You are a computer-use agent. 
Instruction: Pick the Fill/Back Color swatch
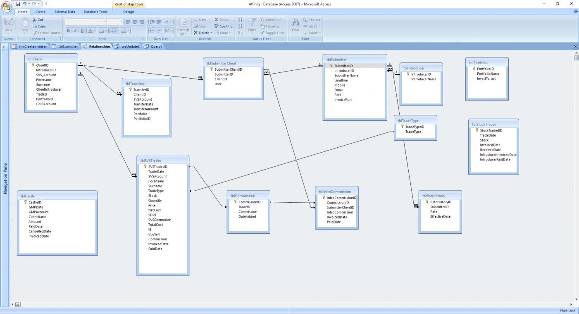click(103, 31)
